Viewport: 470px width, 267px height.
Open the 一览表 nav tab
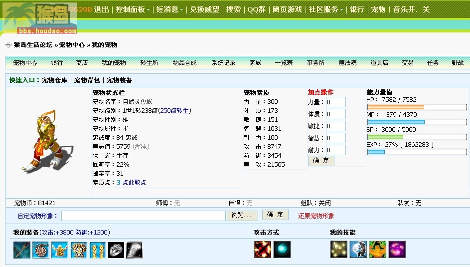coord(284,63)
